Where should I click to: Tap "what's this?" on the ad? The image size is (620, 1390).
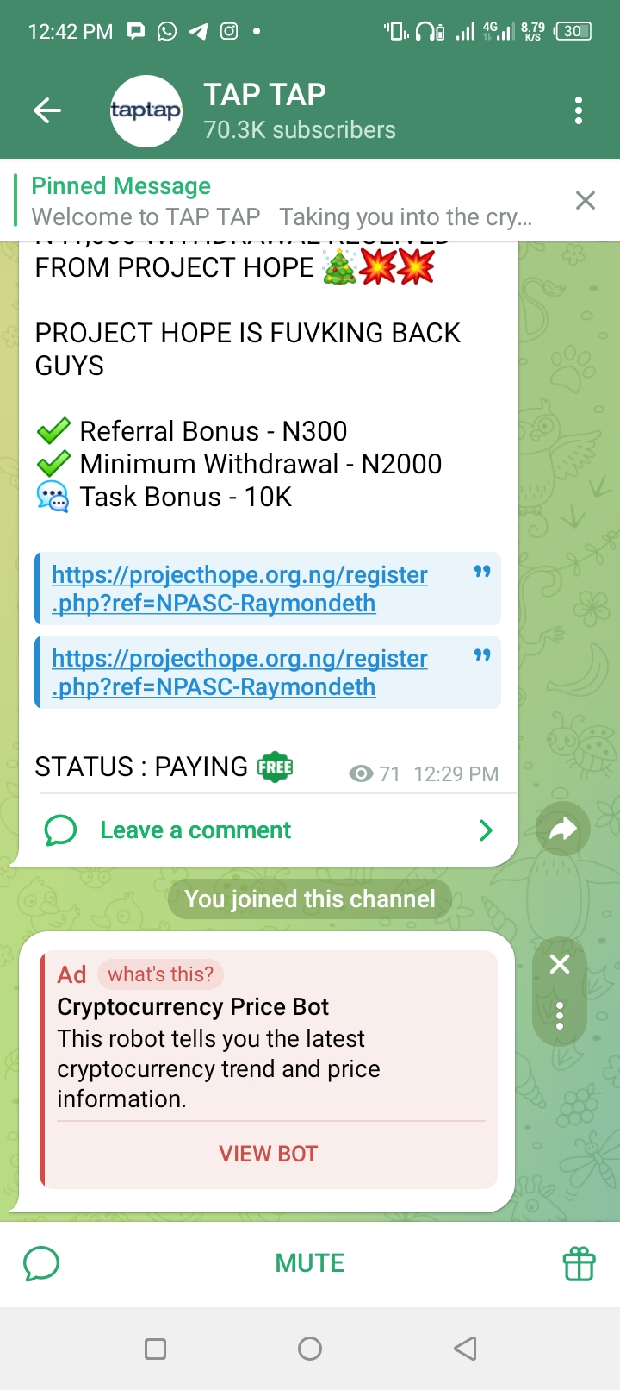tap(161, 974)
